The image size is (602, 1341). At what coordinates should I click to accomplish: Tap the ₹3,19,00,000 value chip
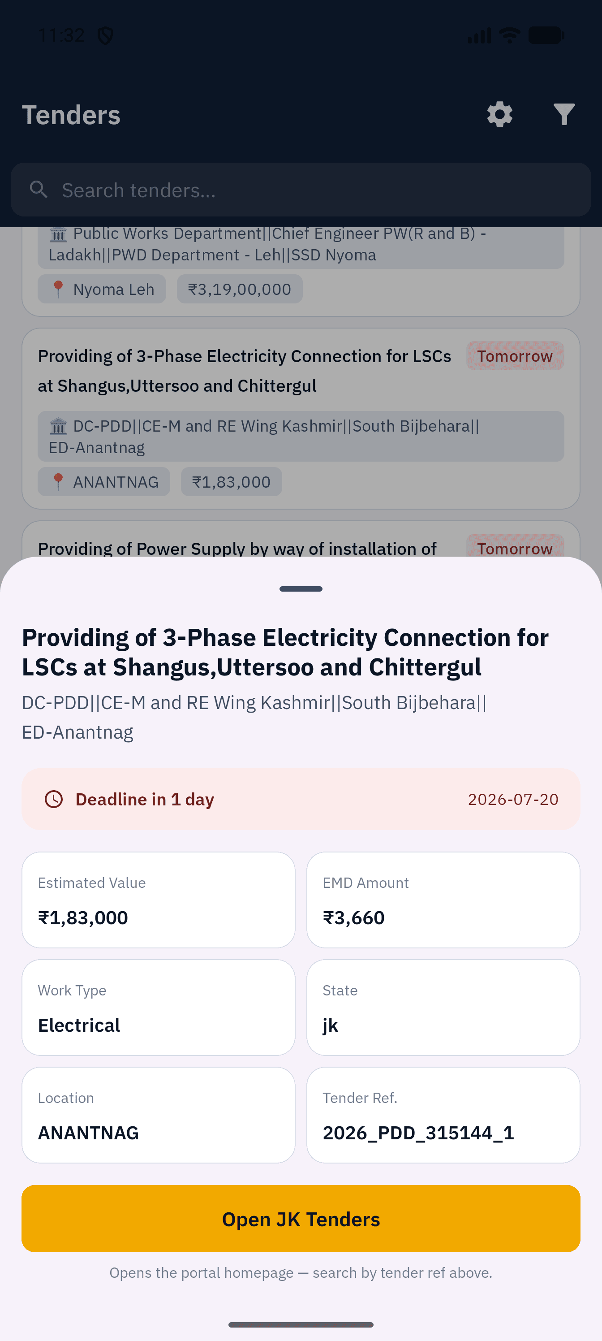(239, 289)
